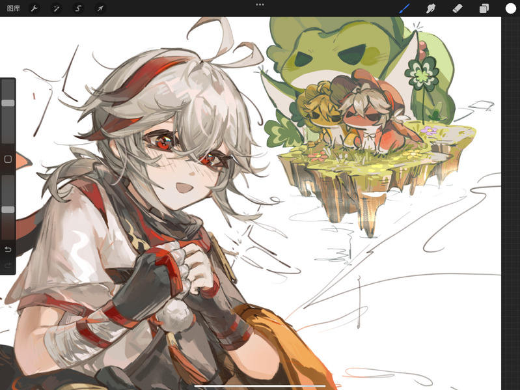Click the three-dot menu at top center
The image size is (520, 390).
click(x=260, y=5)
